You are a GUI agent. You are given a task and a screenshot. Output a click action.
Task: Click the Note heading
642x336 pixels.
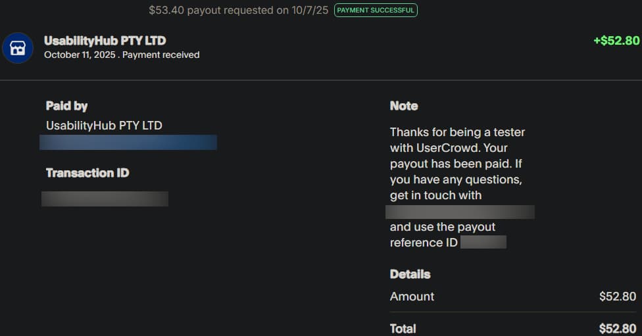click(404, 106)
